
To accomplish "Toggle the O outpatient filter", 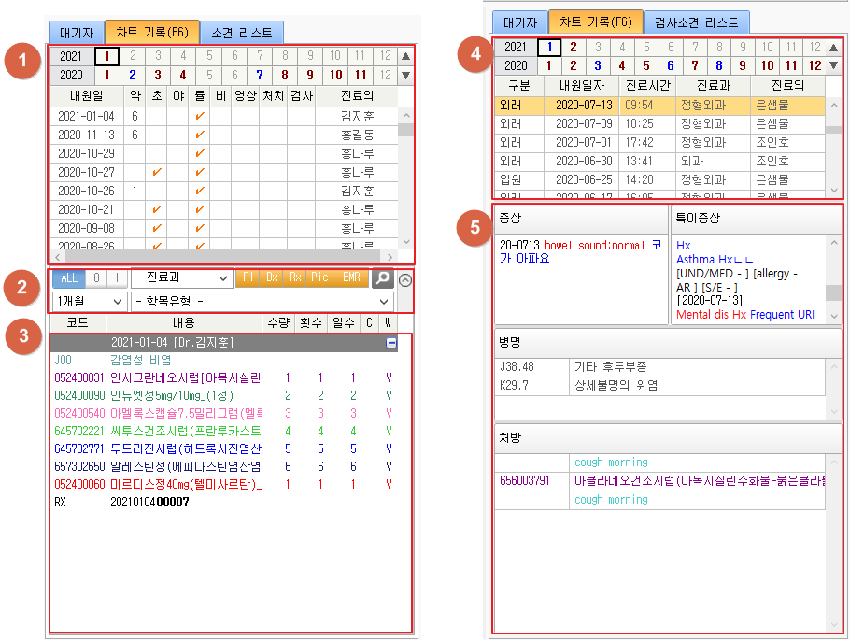I will (96, 278).
